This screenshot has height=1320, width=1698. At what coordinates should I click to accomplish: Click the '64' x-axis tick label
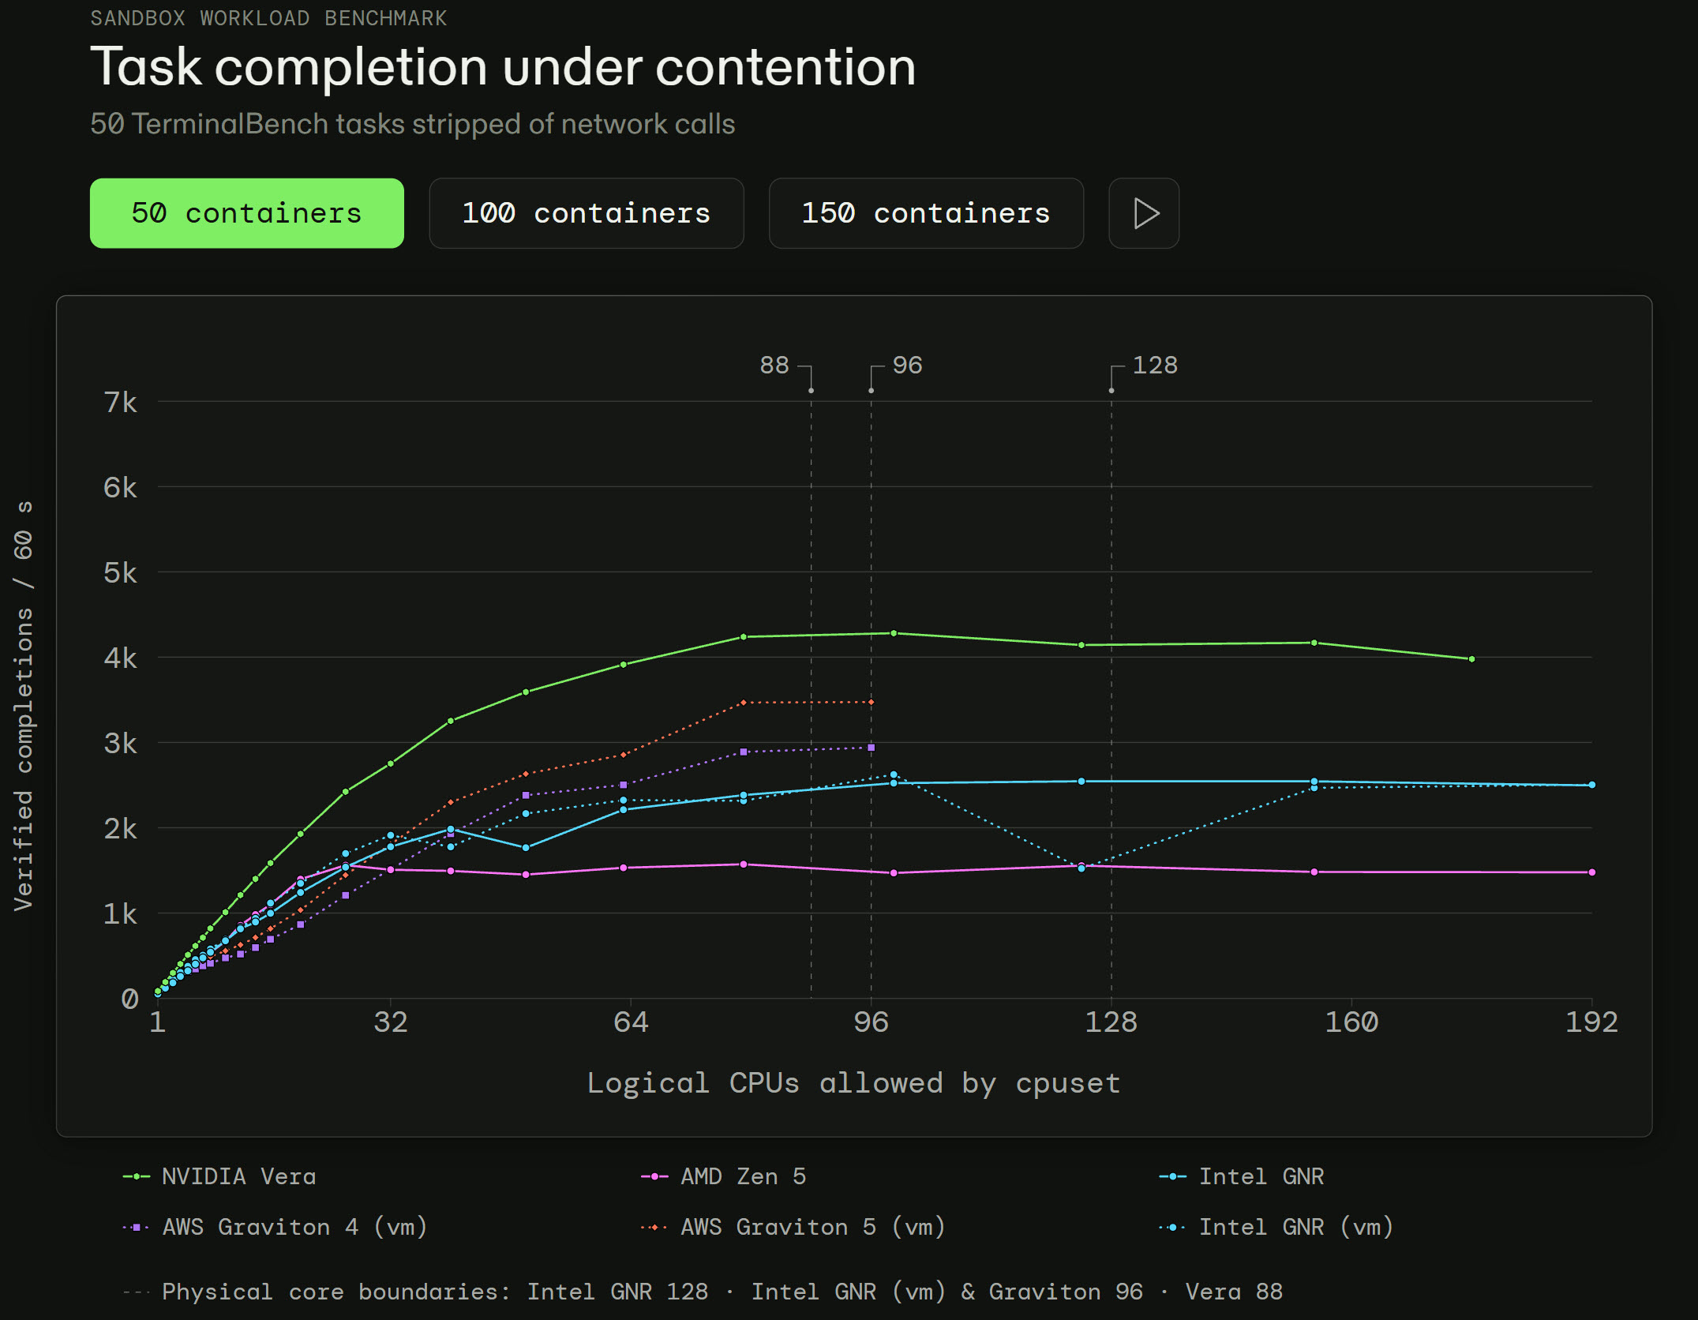(631, 1022)
